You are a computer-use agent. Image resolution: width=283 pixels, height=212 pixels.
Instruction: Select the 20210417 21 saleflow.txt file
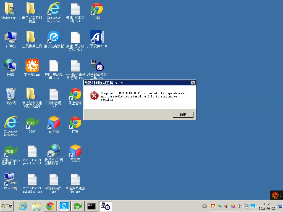coord(32,184)
